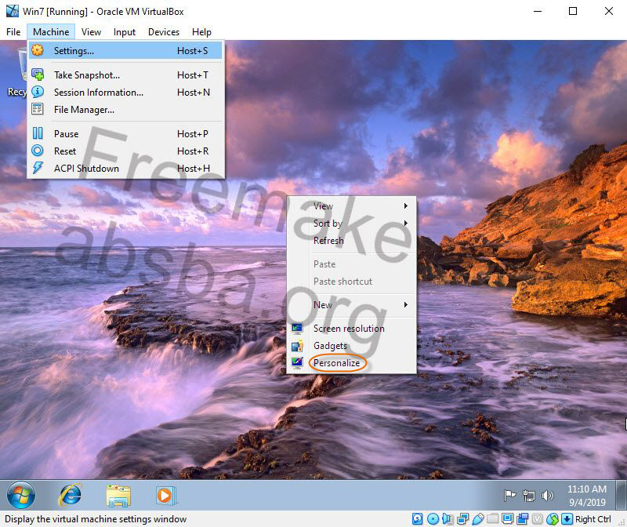The width and height of the screenshot is (627, 527).
Task: Close the open Machine menu tab
Action: pyautogui.click(x=51, y=32)
